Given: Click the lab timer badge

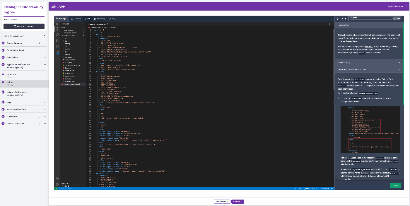Looking at the screenshot, I should [397, 18].
